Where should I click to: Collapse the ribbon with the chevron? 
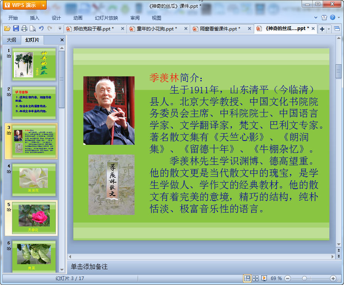coord(316,17)
